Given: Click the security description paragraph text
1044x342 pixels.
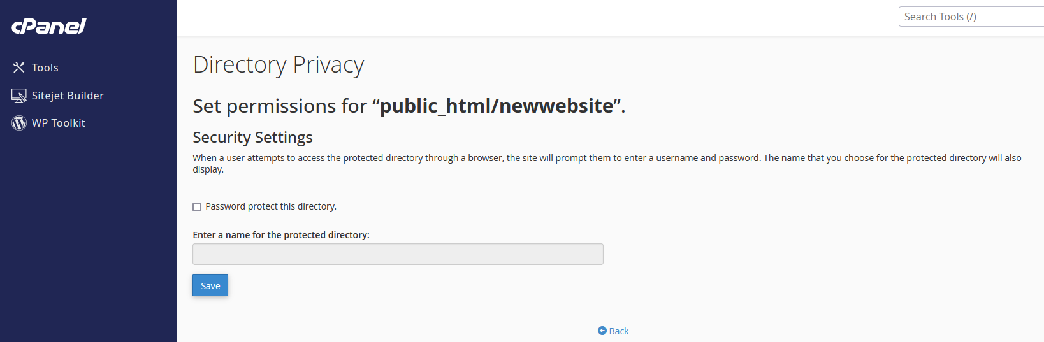Looking at the screenshot, I should (x=478, y=158).
